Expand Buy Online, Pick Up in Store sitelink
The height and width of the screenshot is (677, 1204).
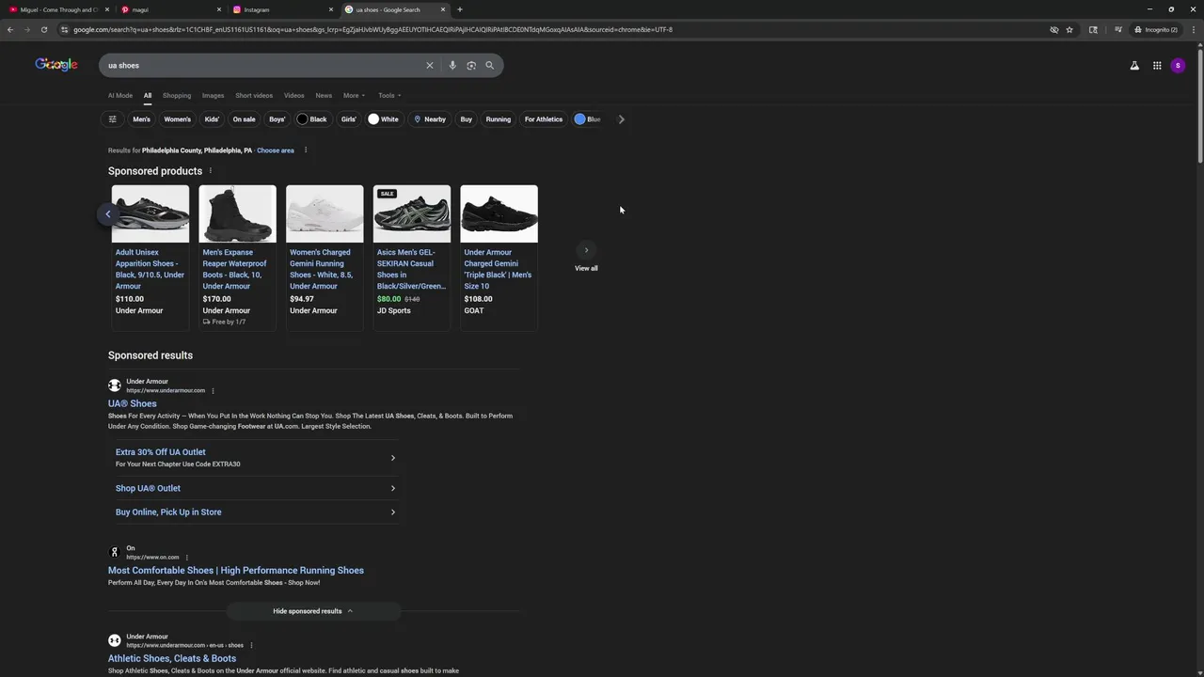coord(255,512)
